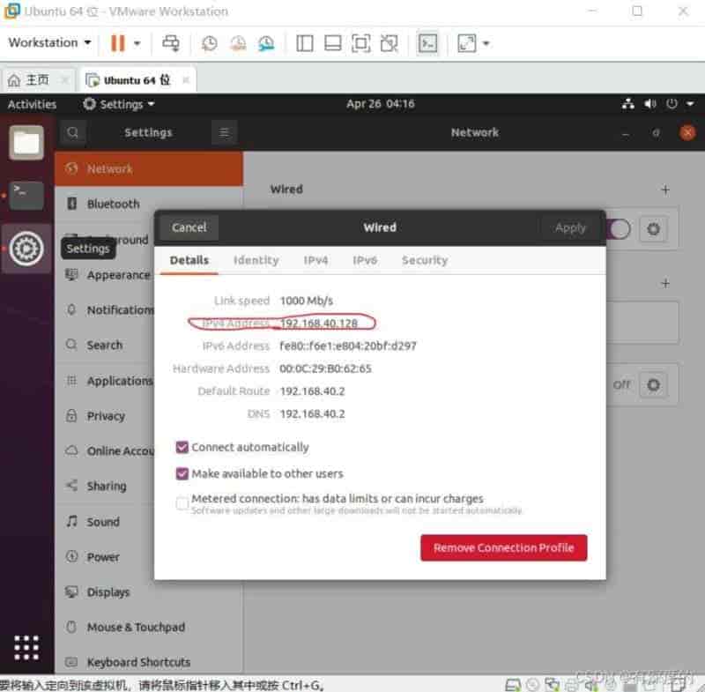Enable the Metered connection checkbox
Image resolution: width=705 pixels, height=692 pixels.
point(182,503)
